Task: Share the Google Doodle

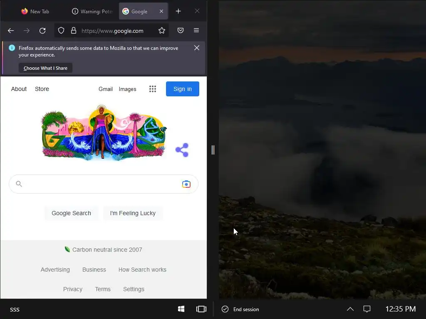Action: (x=182, y=150)
